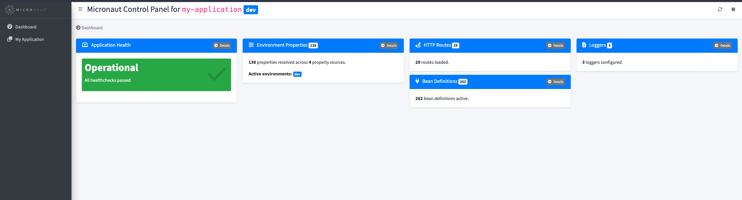742x200 pixels.
Task: Click the My Application sidebar icon
Action: click(x=10, y=39)
